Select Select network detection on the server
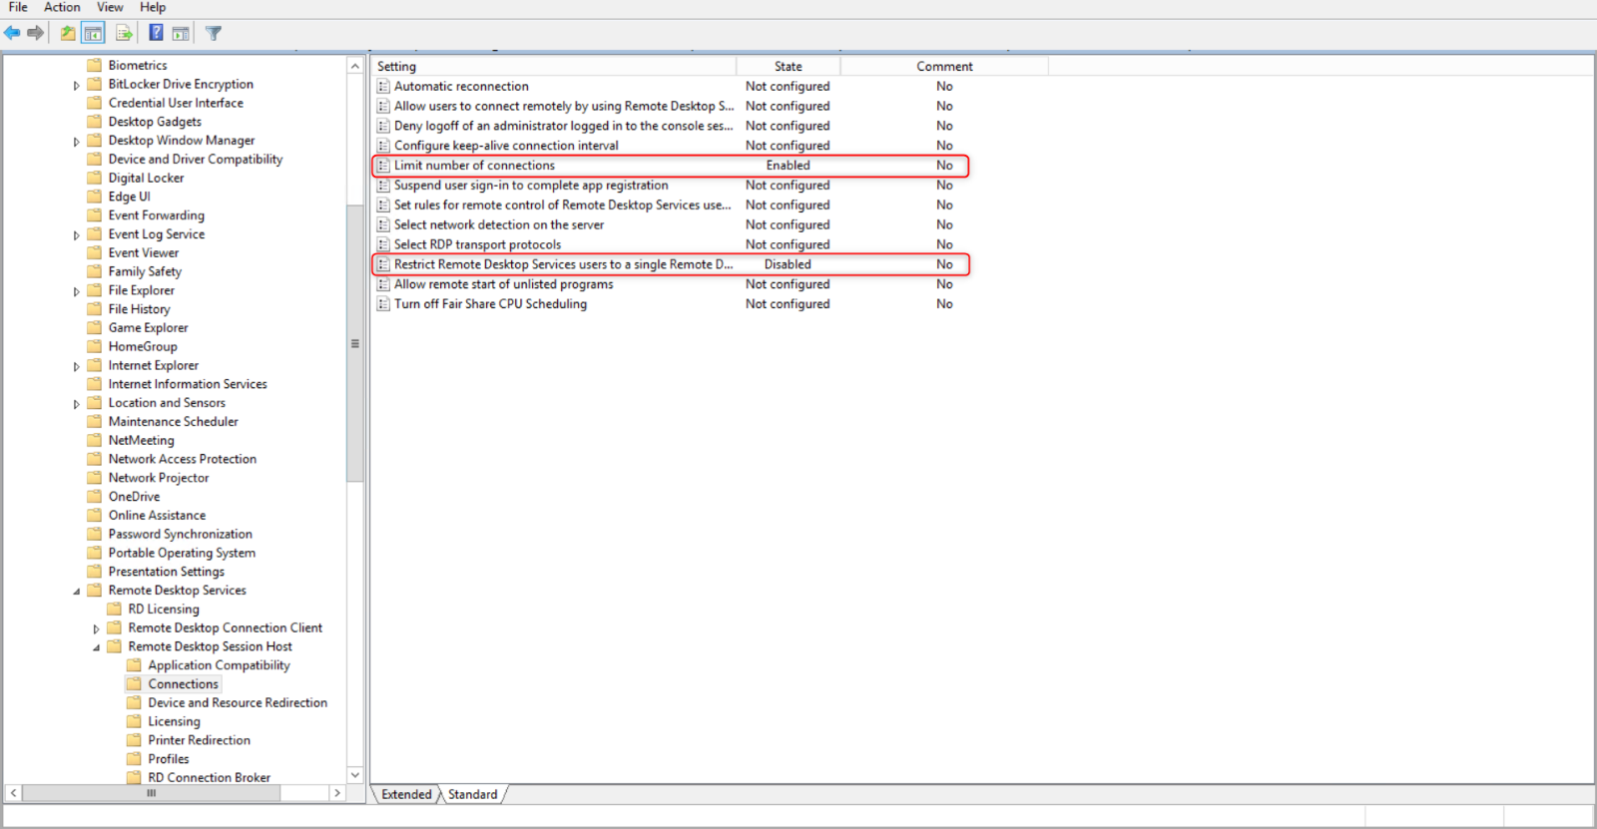The width and height of the screenshot is (1597, 829). [x=499, y=224]
